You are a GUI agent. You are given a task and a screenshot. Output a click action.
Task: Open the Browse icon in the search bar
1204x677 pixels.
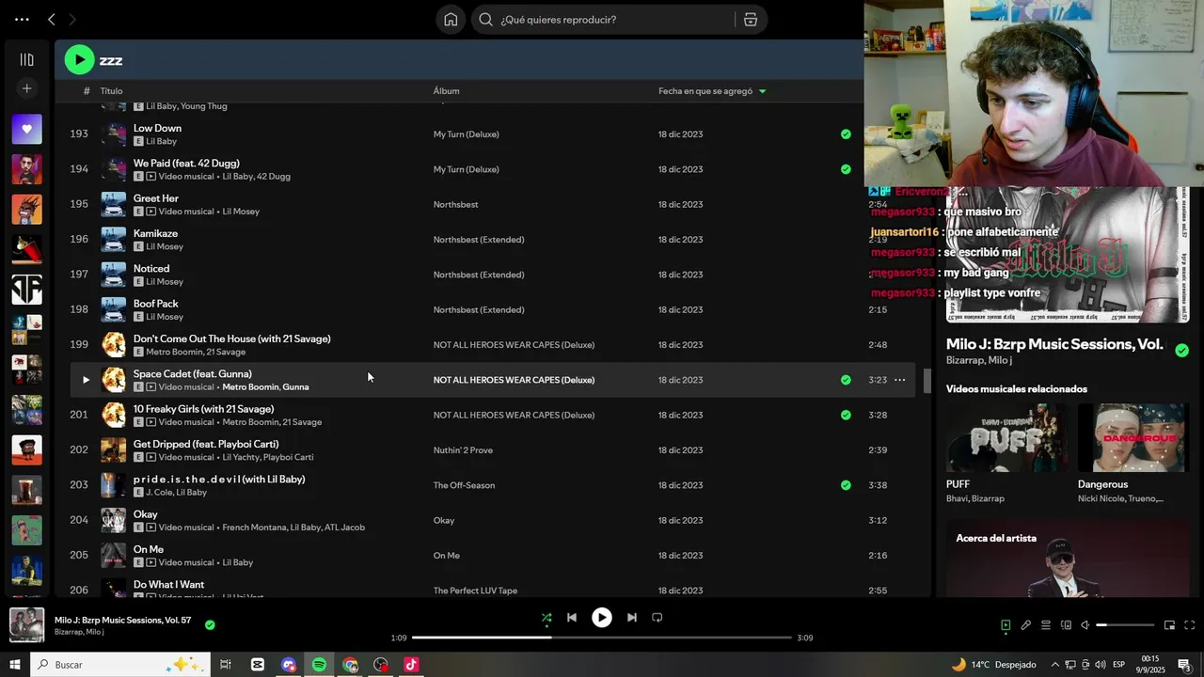(750, 20)
